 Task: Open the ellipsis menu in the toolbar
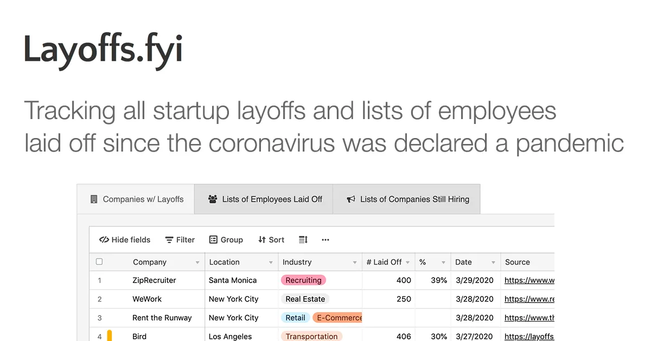click(325, 240)
